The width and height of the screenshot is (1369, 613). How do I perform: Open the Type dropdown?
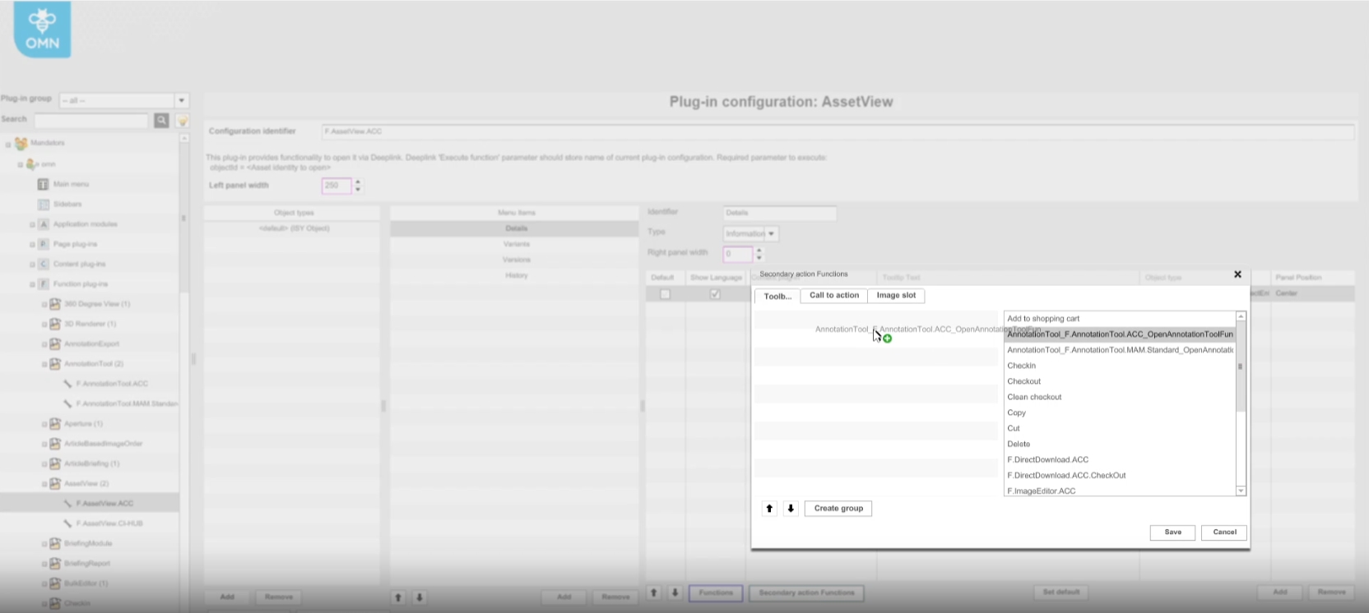pyautogui.click(x=771, y=233)
